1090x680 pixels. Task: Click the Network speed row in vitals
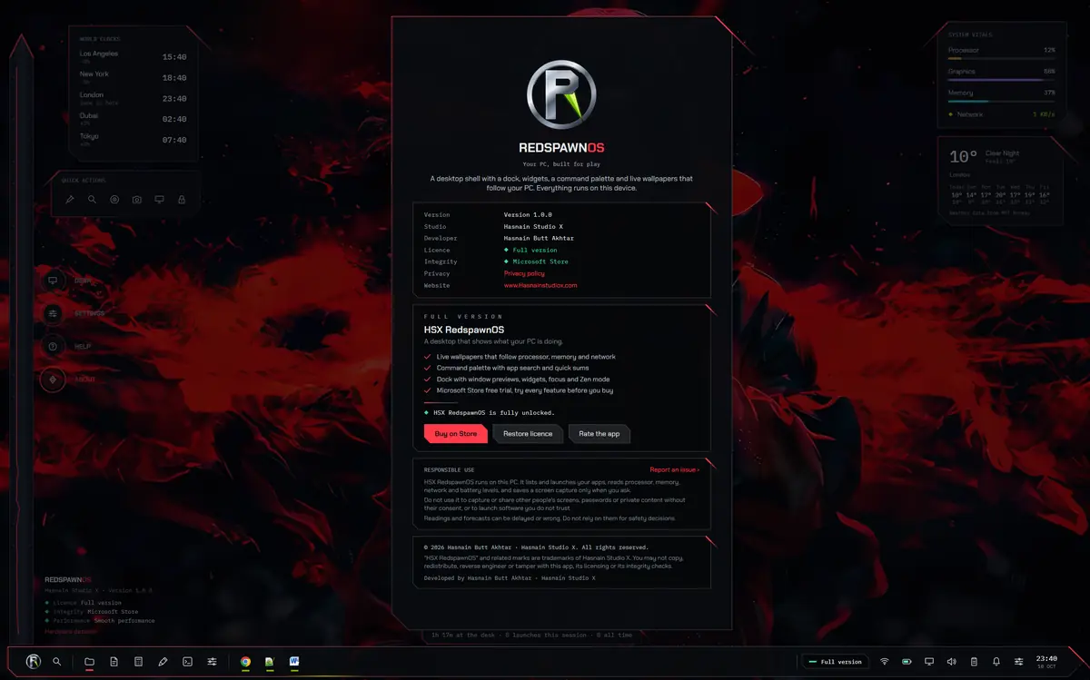click(1001, 114)
